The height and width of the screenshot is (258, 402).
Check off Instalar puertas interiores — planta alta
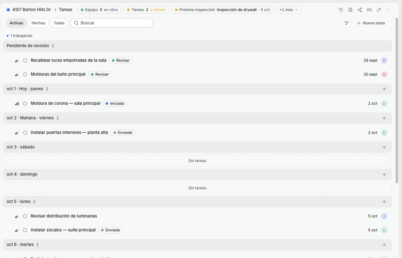click(25, 133)
